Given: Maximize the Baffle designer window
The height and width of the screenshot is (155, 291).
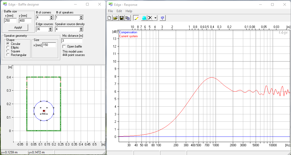Looking at the screenshot, I should click(x=87, y=4).
